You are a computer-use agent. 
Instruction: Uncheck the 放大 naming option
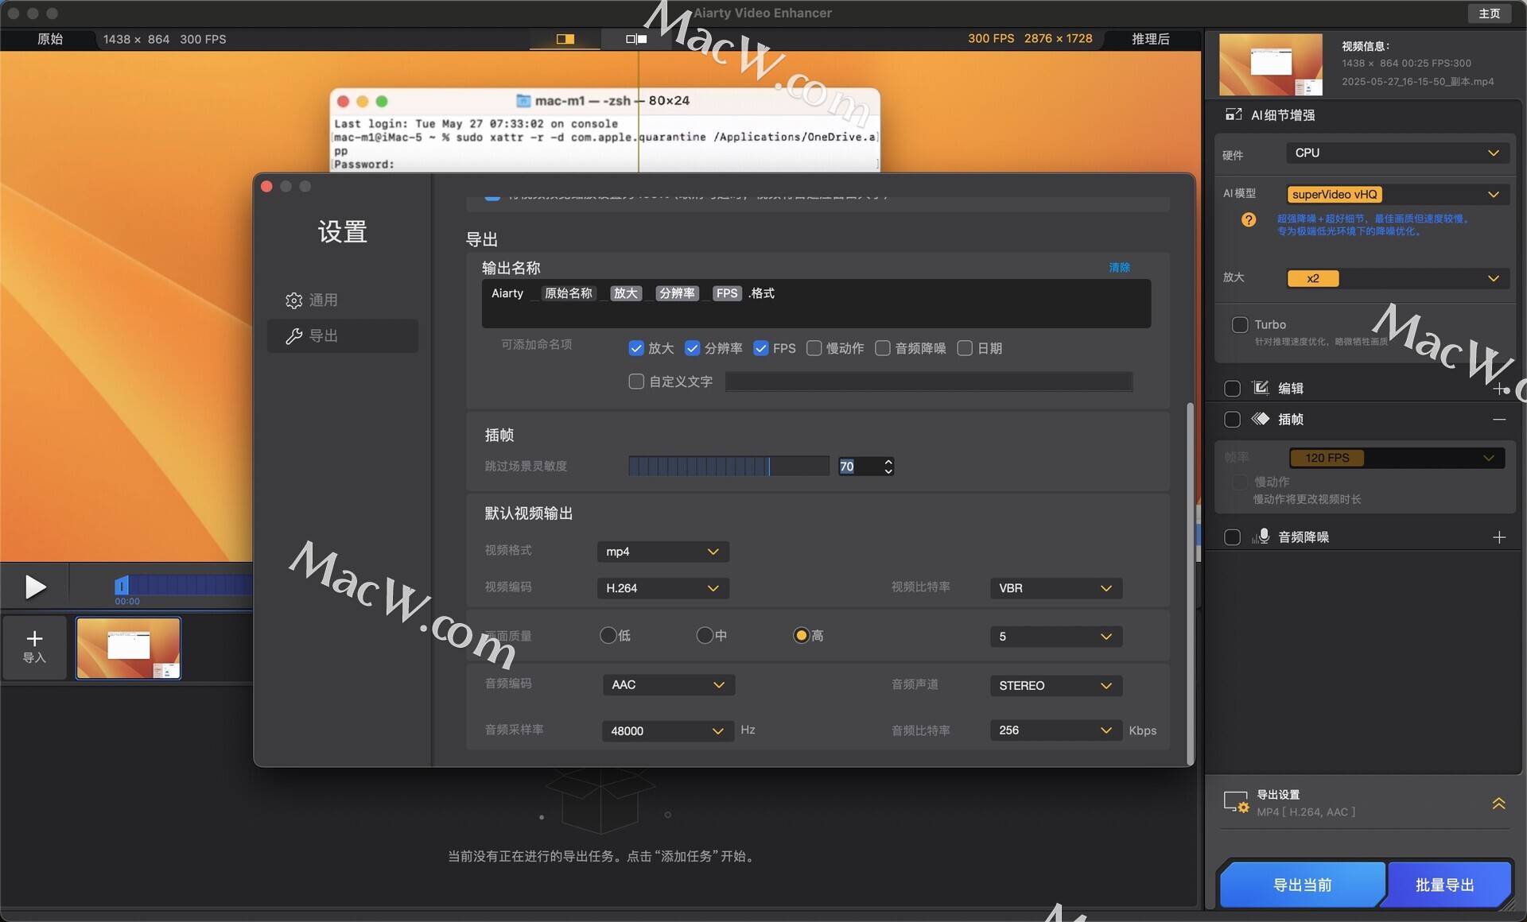pos(636,348)
